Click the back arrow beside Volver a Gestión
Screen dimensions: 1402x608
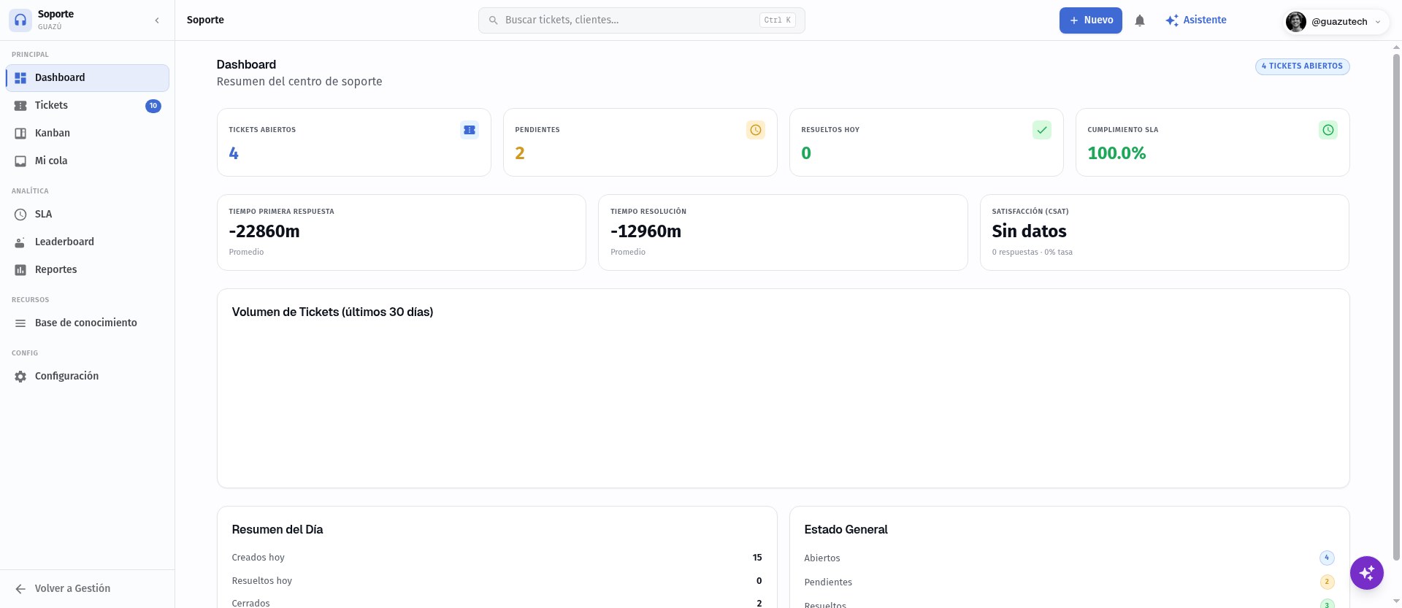[20, 589]
